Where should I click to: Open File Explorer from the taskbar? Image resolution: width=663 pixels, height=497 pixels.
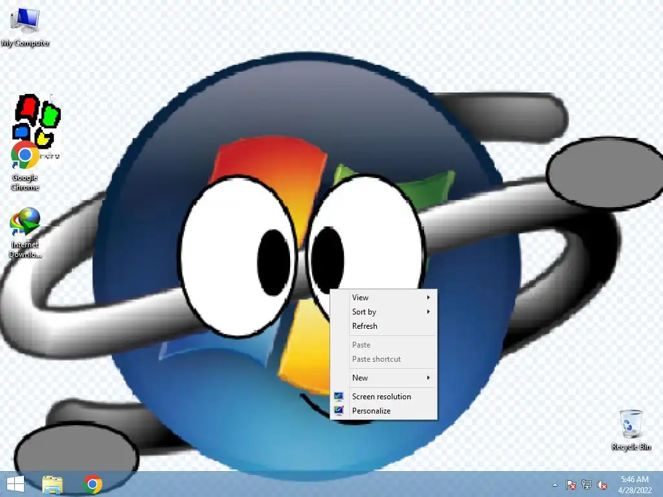click(52, 484)
